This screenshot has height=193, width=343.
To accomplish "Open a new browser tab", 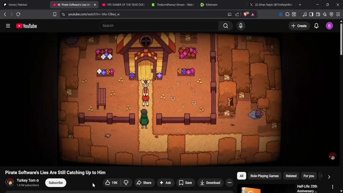I will (x=300, y=5).
